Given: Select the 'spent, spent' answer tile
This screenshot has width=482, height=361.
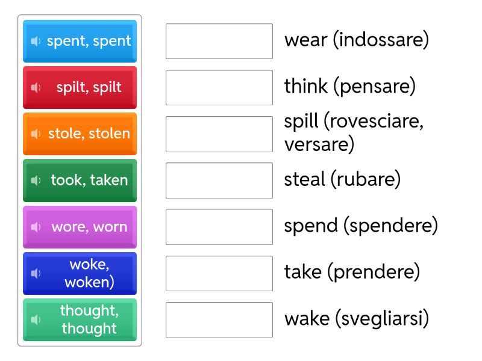Looking at the screenshot, I should [89, 41].
